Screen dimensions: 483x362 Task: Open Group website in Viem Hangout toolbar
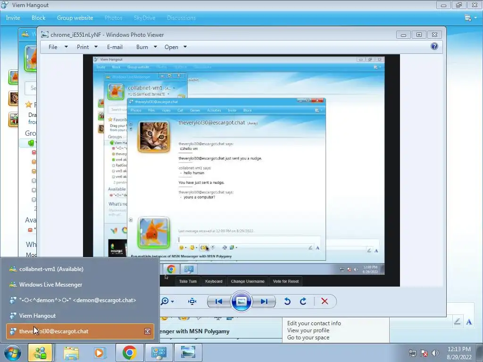pos(75,18)
